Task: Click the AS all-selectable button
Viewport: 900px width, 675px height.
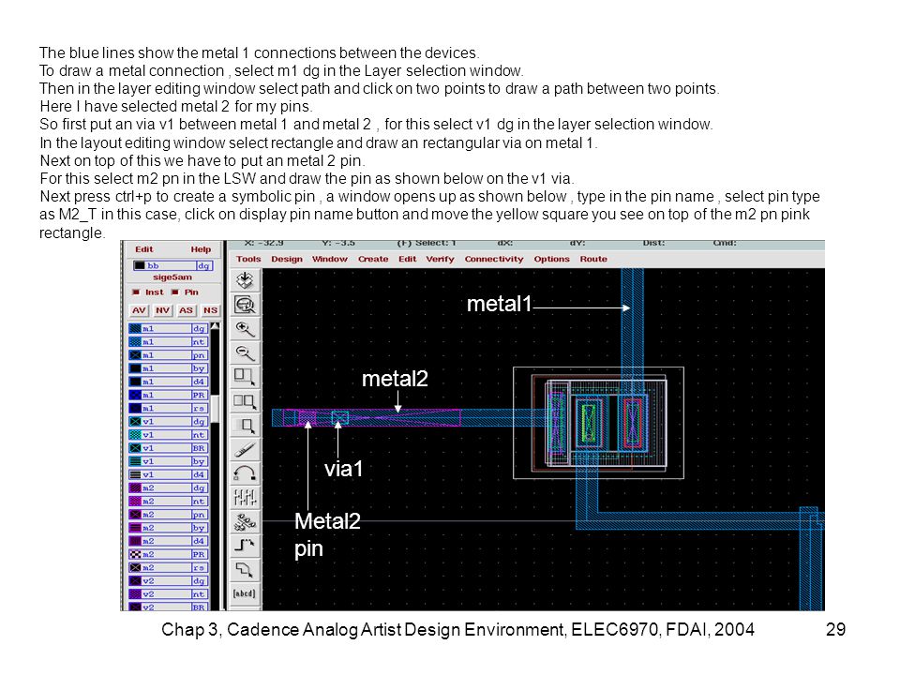Action: pos(186,310)
